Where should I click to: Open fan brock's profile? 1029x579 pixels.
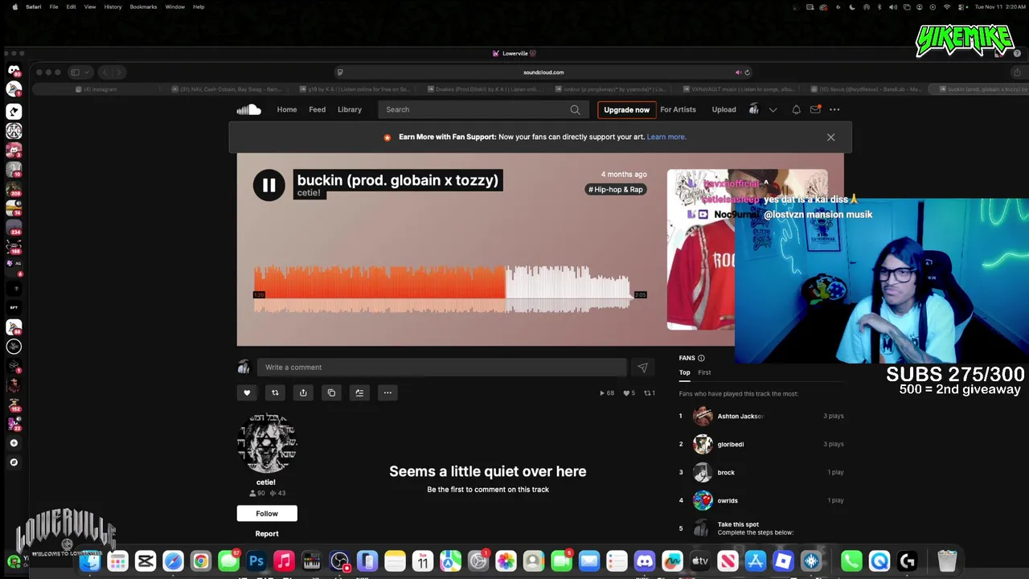(726, 473)
